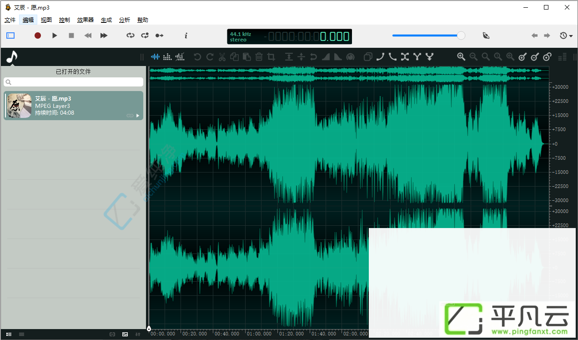Click the normalize icon
This screenshot has width=578, height=340.
click(x=289, y=57)
